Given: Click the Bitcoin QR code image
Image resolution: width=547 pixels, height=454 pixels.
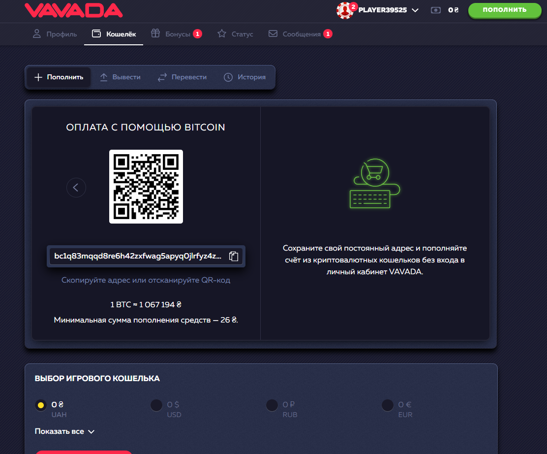Looking at the screenshot, I should [146, 187].
